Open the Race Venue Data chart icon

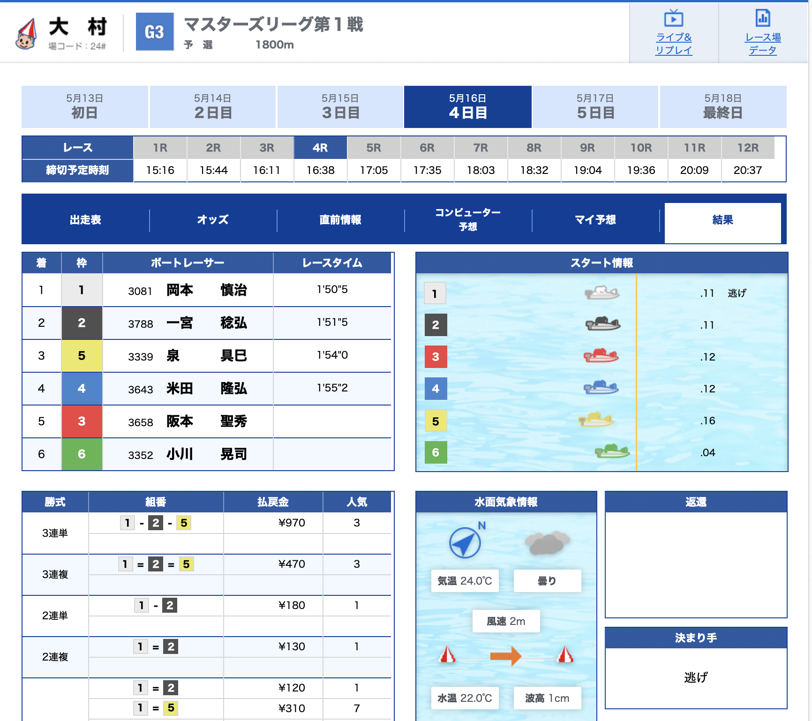click(x=763, y=18)
